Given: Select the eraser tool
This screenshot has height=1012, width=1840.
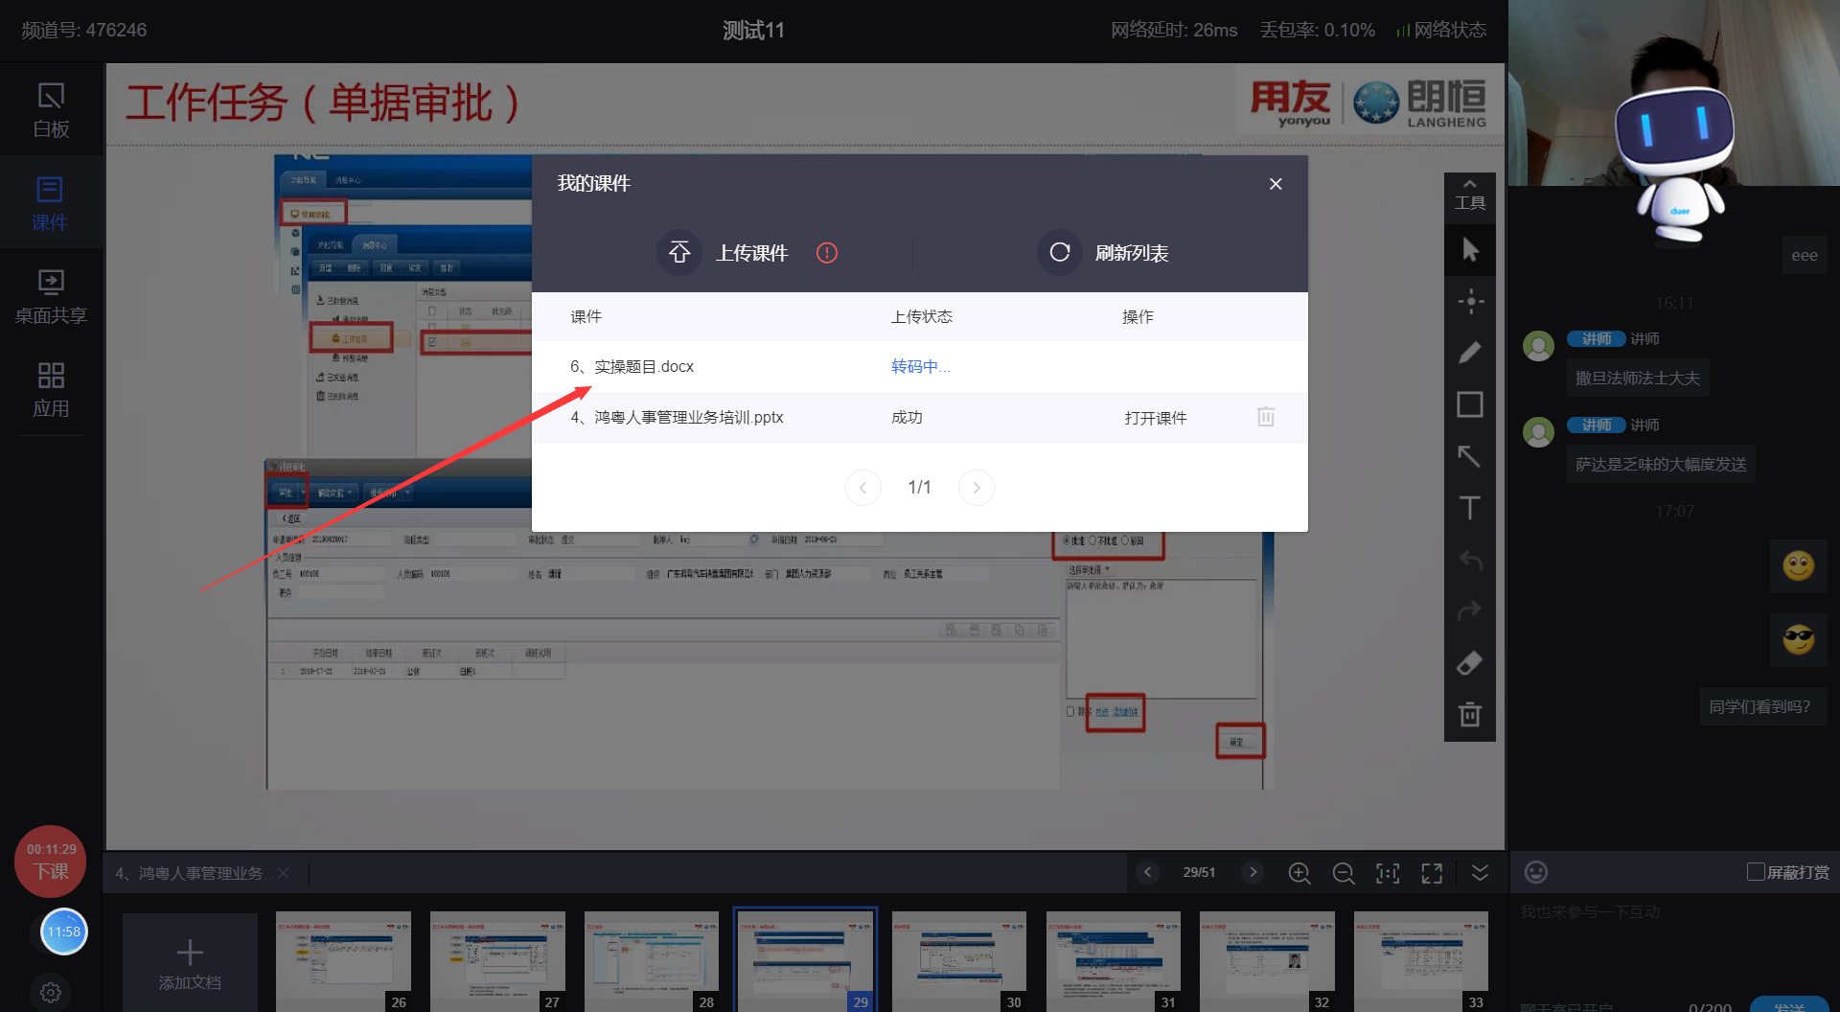Looking at the screenshot, I should pos(1469,663).
